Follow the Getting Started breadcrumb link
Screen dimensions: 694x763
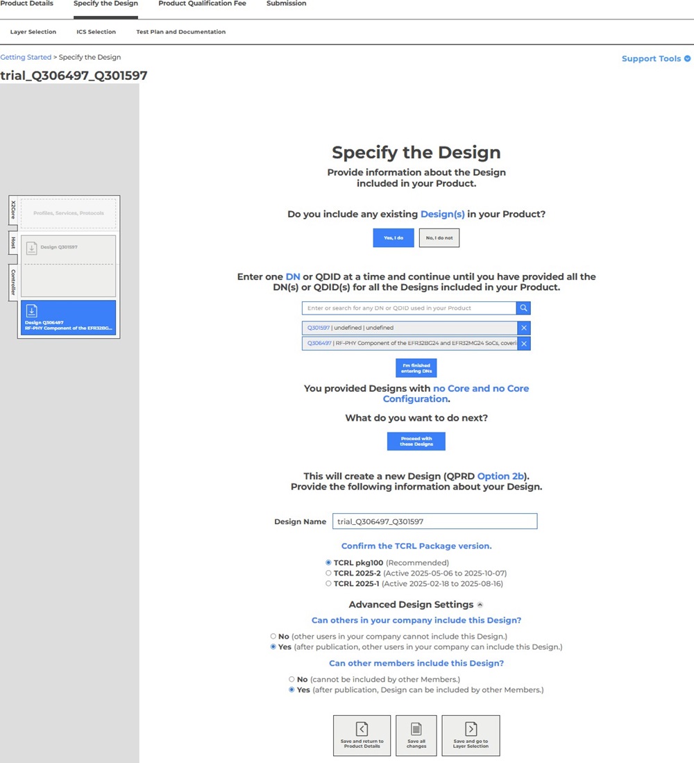point(26,57)
